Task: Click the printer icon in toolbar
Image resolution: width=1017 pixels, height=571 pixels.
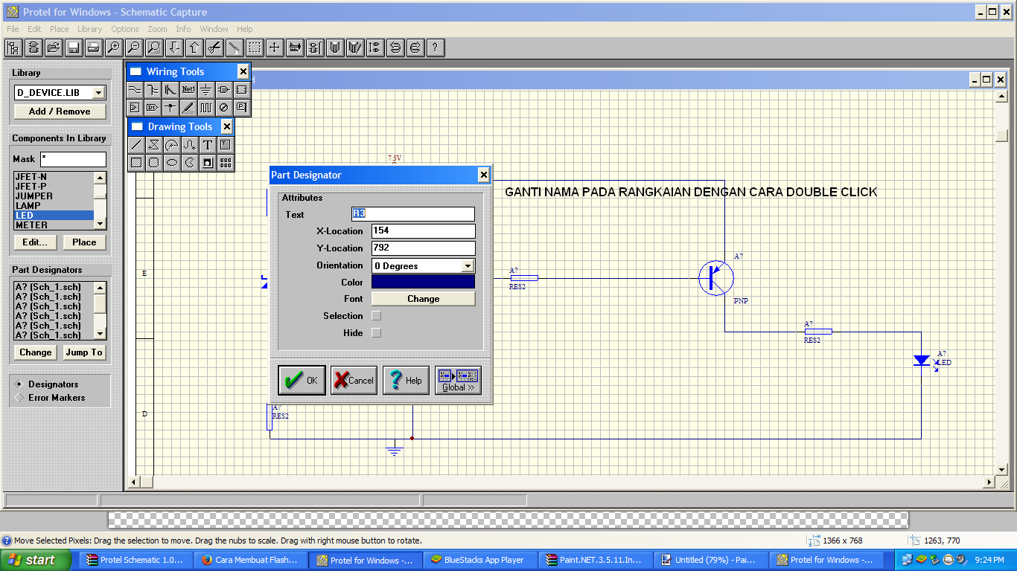Action: pos(93,48)
